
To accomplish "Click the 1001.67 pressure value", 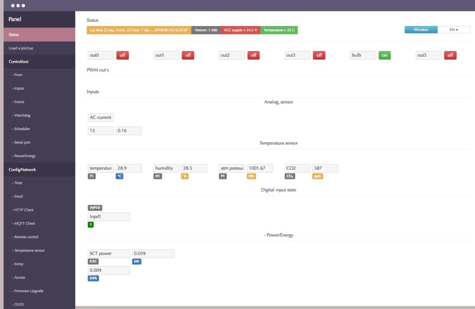I will (260, 168).
